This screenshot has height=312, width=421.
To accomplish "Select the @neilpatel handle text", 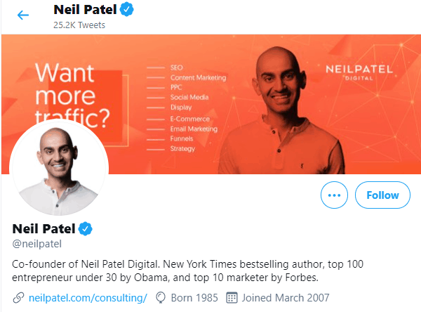I will point(37,244).
